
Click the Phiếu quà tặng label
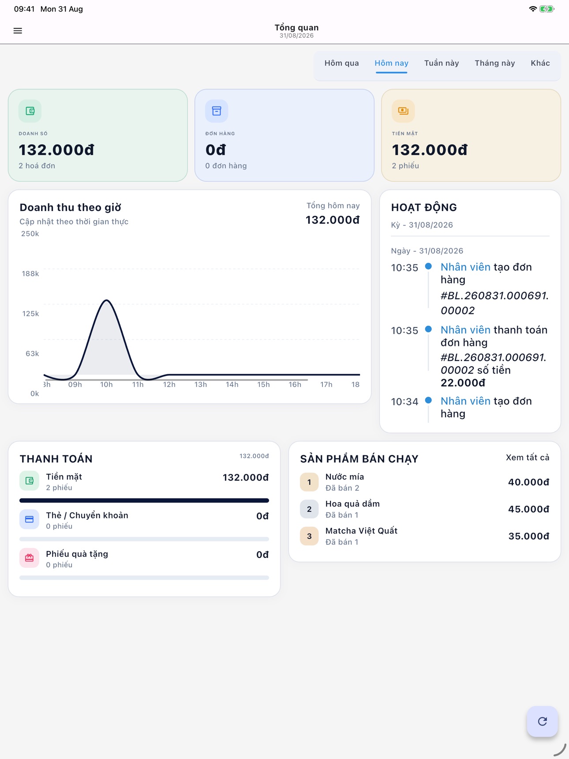coord(77,554)
